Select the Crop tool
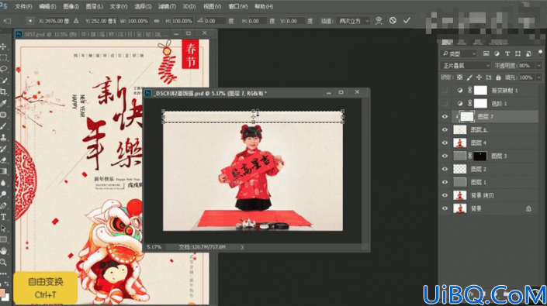The image size is (547, 306). (3, 92)
